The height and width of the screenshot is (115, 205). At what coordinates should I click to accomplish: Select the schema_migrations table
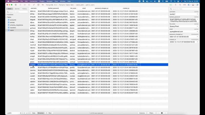pyautogui.click(x=16, y=25)
